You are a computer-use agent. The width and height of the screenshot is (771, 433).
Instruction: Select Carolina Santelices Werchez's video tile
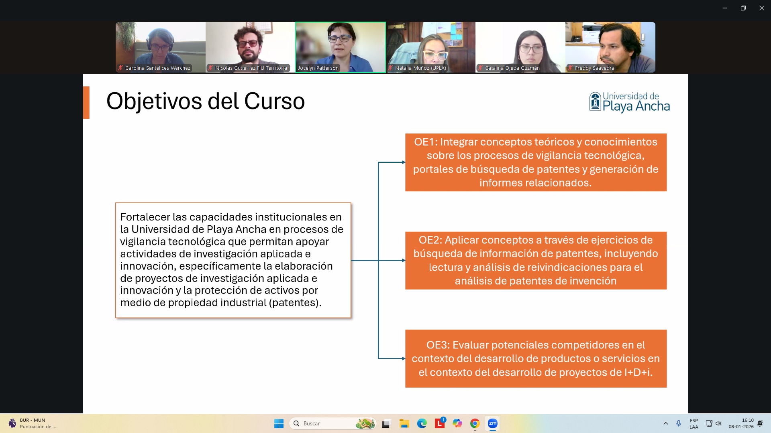coord(161,47)
